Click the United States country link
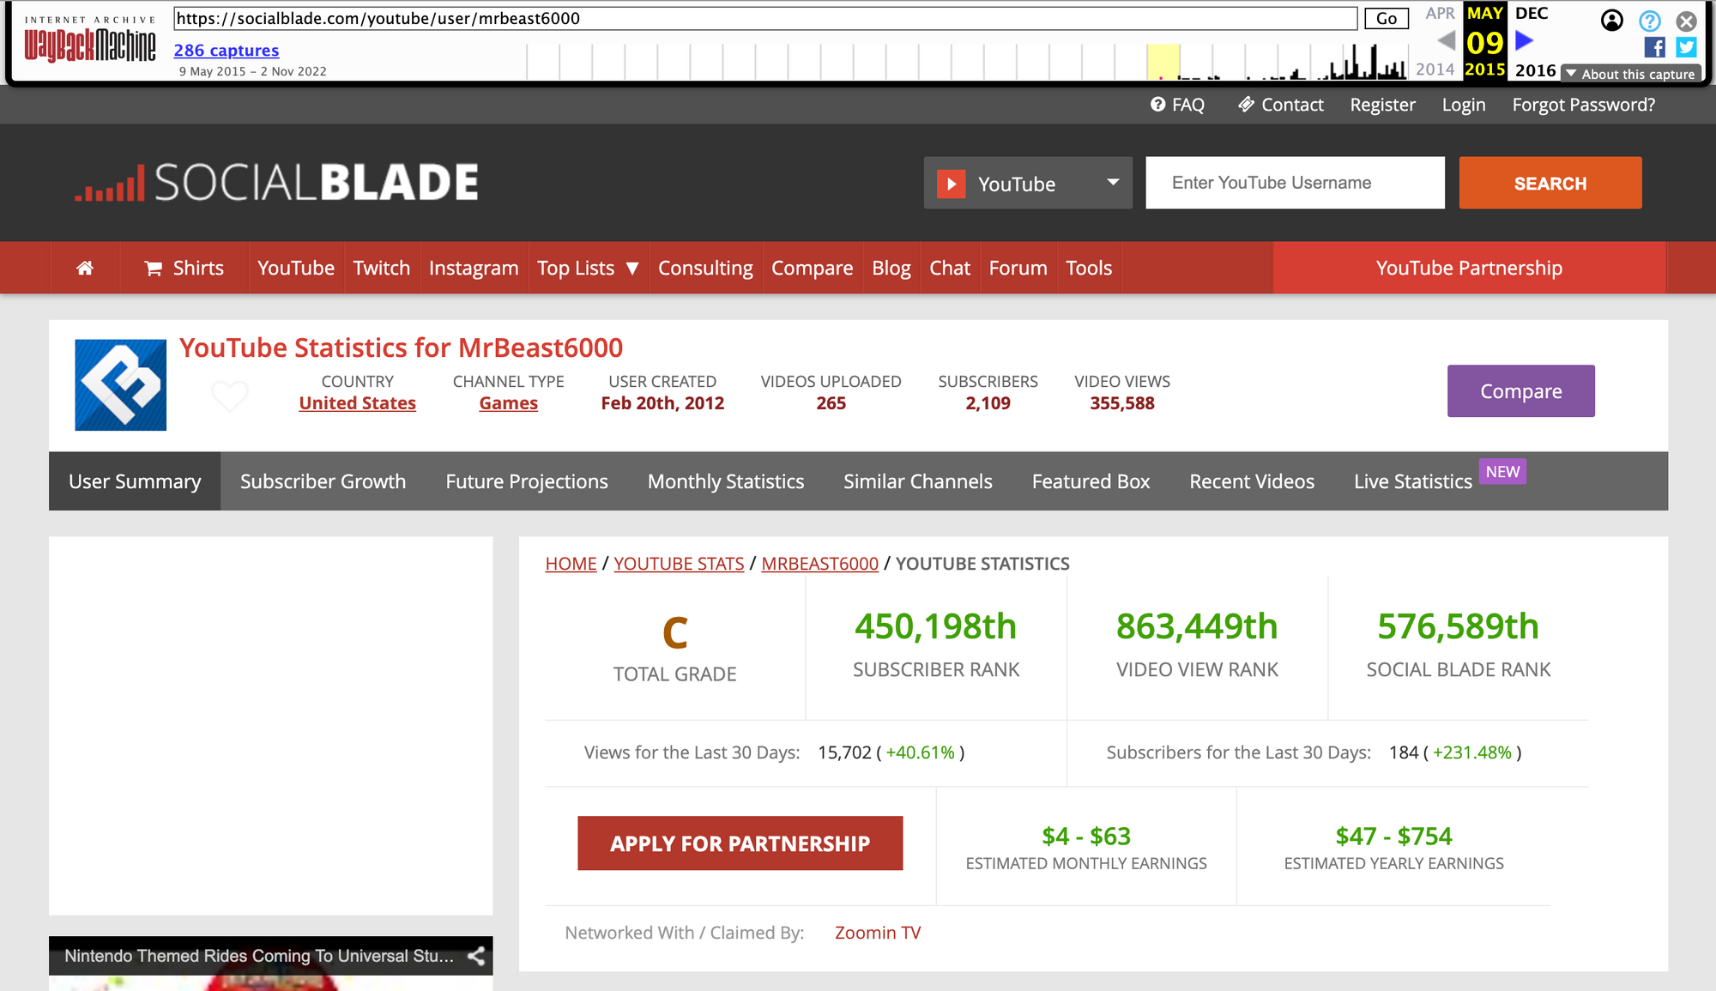The height and width of the screenshot is (991, 1716). pyautogui.click(x=358, y=403)
